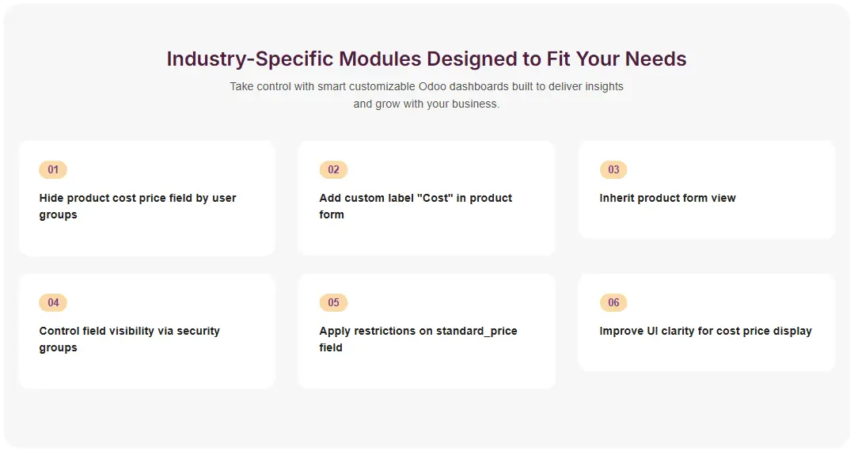This screenshot has width=858, height=455.
Task: Click "Inherit product form view" title
Action: pos(667,198)
